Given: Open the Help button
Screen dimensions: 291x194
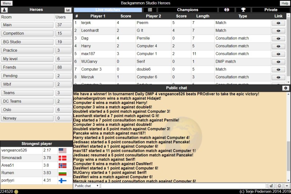Looking at the screenshot, I should (x=285, y=3).
